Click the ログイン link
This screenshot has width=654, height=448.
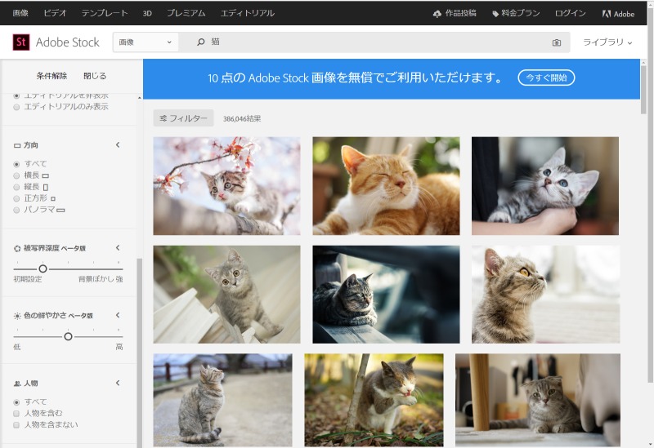point(570,13)
